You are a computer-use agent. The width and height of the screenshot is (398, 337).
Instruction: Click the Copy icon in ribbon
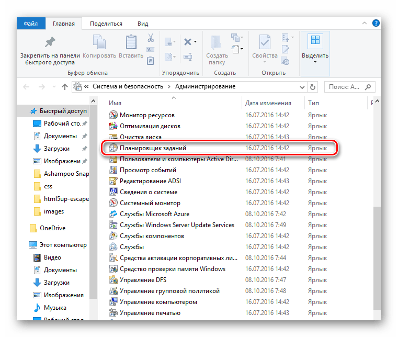pos(99,42)
